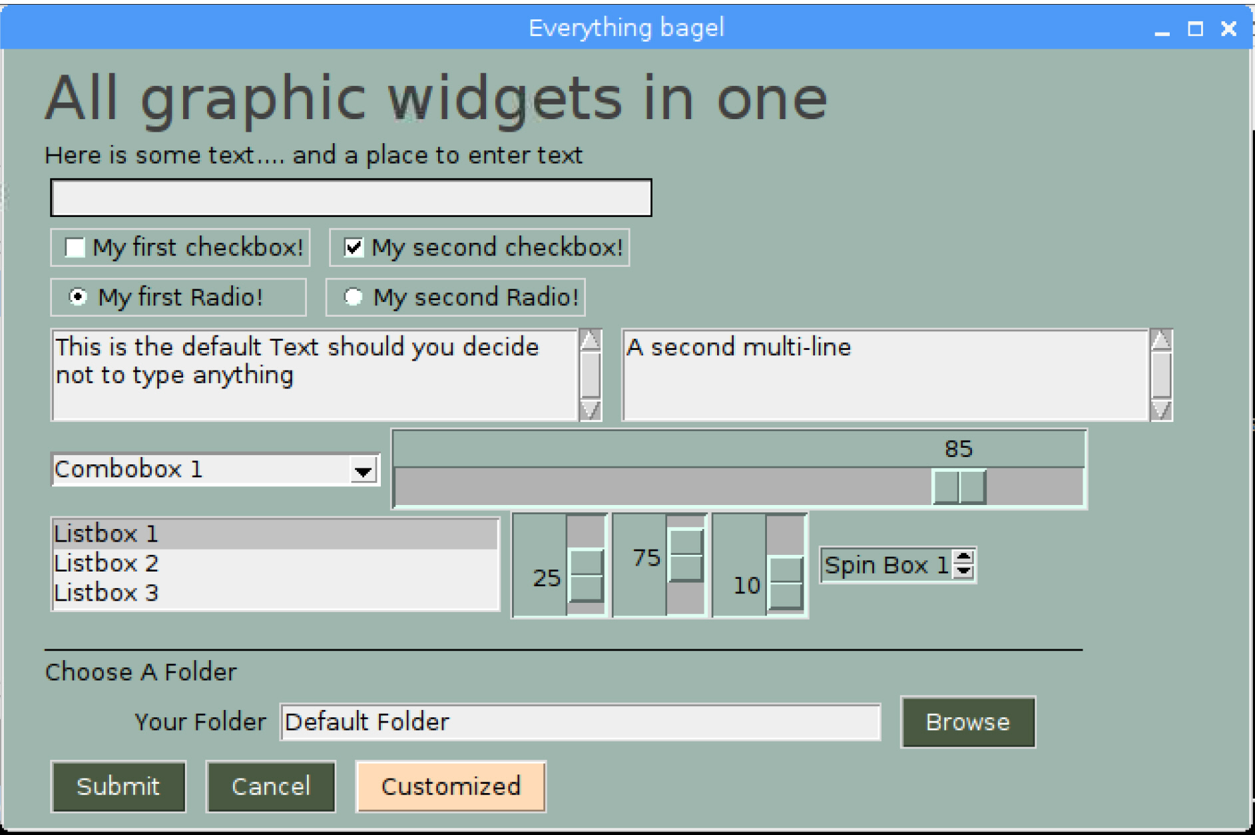
Task: Click the text entry field below the heading
Action: click(350, 196)
